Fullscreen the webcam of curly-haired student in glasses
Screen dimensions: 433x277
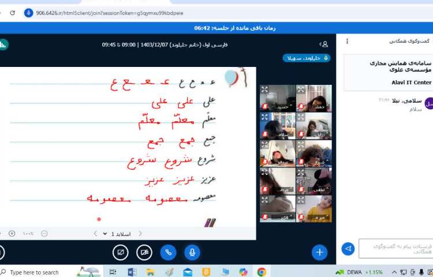click(301, 145)
